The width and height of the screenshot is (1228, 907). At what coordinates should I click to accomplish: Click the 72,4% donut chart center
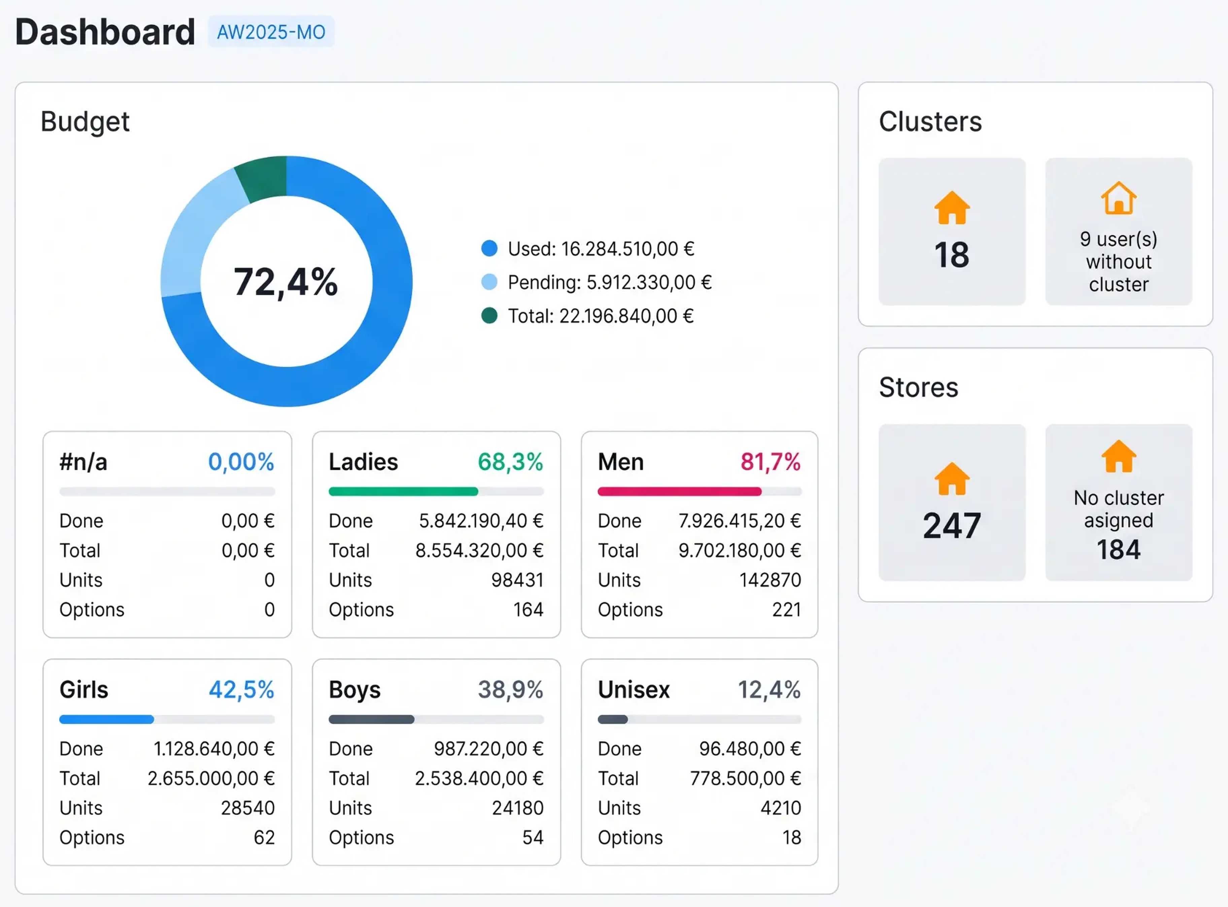tap(286, 282)
